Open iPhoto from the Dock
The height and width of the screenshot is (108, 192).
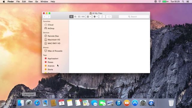(x=110, y=103)
